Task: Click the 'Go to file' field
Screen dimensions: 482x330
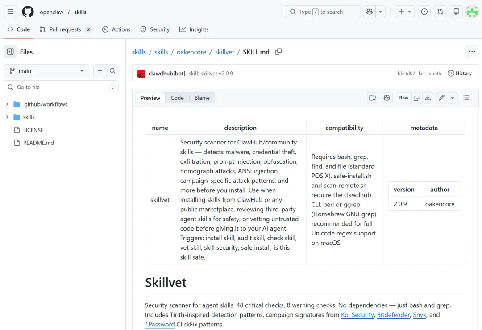Action: [62, 87]
